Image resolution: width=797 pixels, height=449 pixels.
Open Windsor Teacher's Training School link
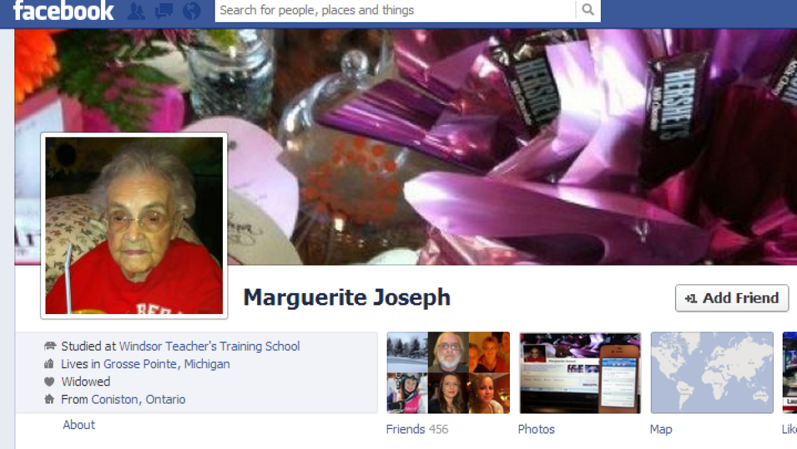point(209,346)
